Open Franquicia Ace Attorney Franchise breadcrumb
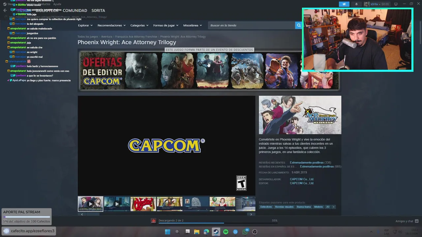422x237 pixels. 136,37
